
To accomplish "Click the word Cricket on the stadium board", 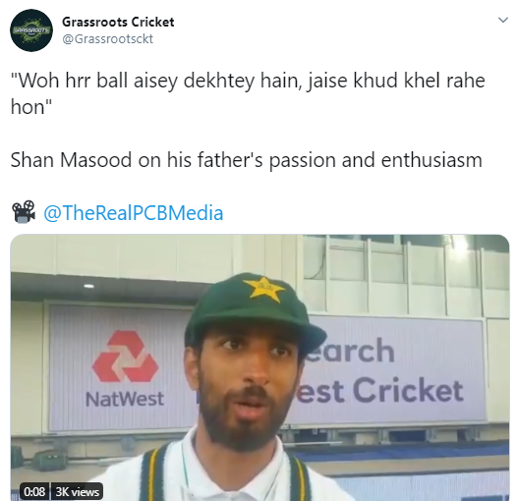I will (x=408, y=391).
